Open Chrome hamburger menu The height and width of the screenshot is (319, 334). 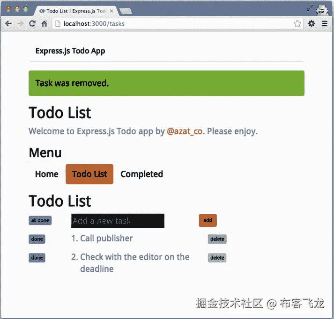(x=325, y=23)
